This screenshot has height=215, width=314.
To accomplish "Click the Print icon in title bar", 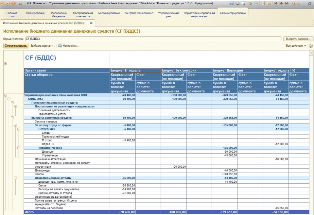I will click(x=237, y=3).
